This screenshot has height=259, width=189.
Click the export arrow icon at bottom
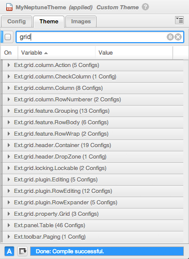click(22, 251)
